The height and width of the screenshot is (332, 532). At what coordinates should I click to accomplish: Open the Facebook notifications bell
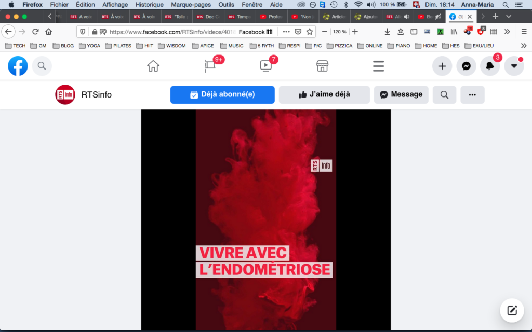(x=490, y=66)
